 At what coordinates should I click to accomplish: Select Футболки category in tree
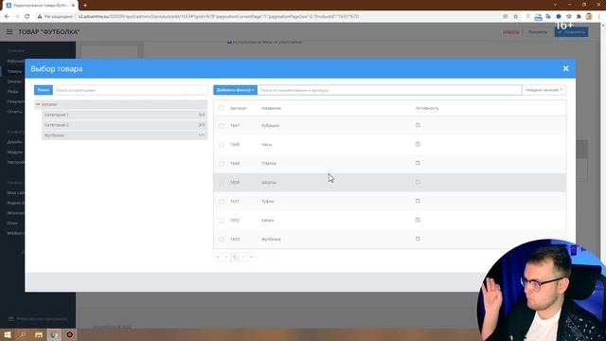124,135
